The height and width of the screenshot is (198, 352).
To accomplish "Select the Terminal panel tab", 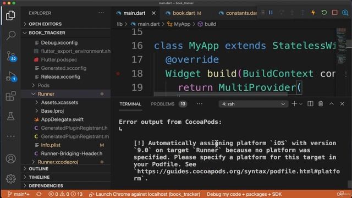I will point(130,104).
